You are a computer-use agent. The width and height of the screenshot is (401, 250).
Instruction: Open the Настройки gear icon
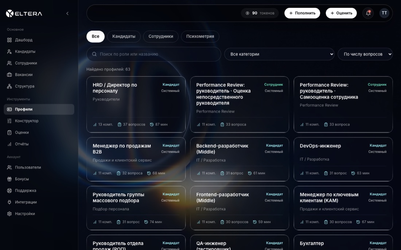[9, 214]
